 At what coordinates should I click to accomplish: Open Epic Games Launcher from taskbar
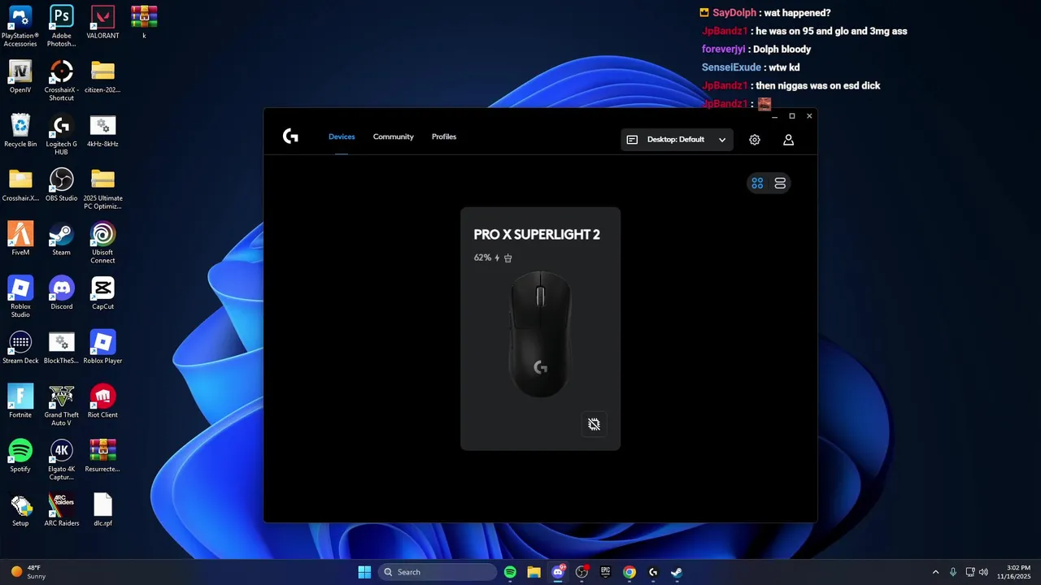click(605, 572)
